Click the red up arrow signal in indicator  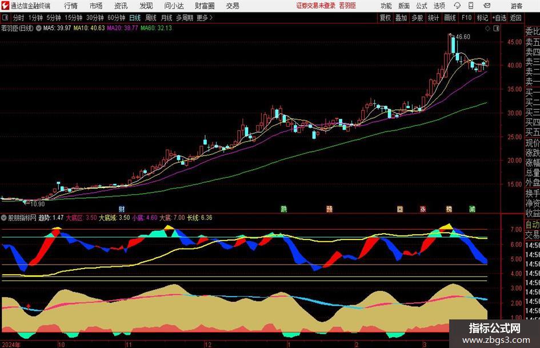point(29,305)
